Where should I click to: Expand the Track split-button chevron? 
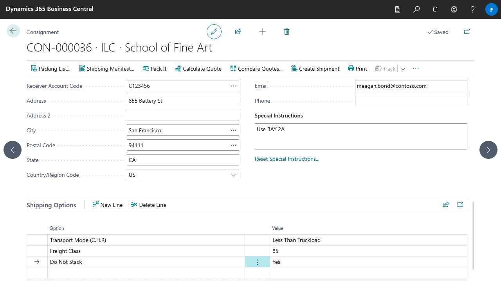point(403,69)
